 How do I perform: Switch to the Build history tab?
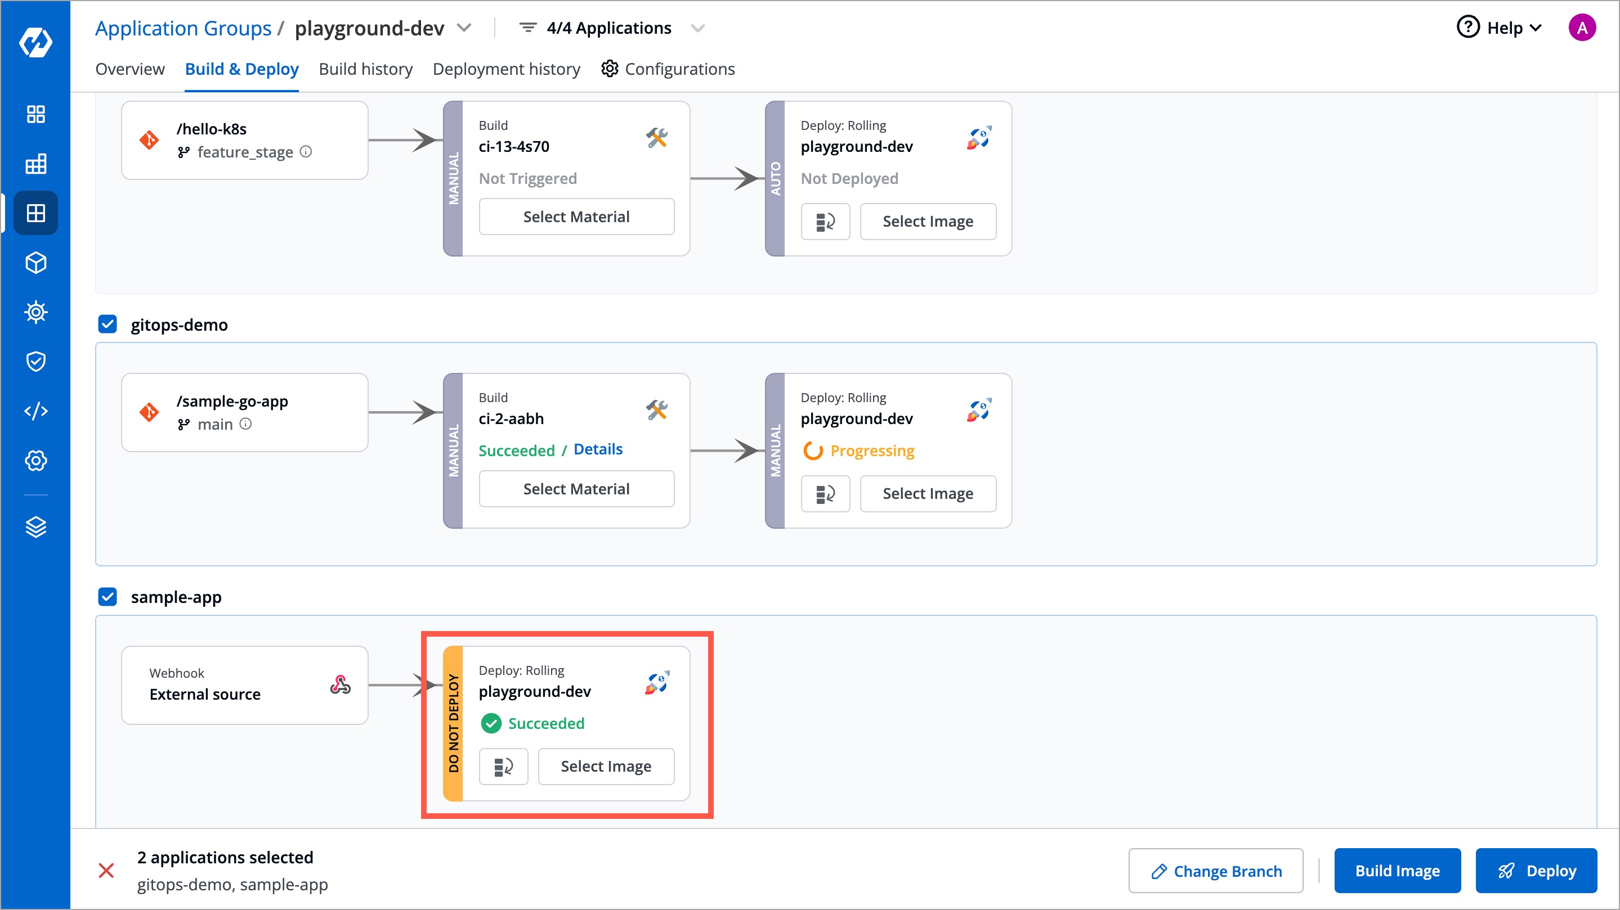(365, 69)
